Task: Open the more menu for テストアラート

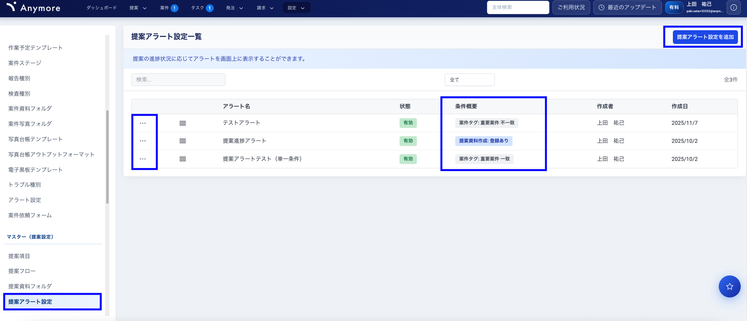Action: point(143,123)
